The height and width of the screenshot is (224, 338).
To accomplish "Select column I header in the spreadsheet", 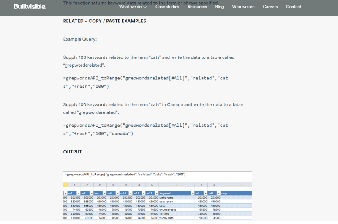I will click(x=177, y=185).
